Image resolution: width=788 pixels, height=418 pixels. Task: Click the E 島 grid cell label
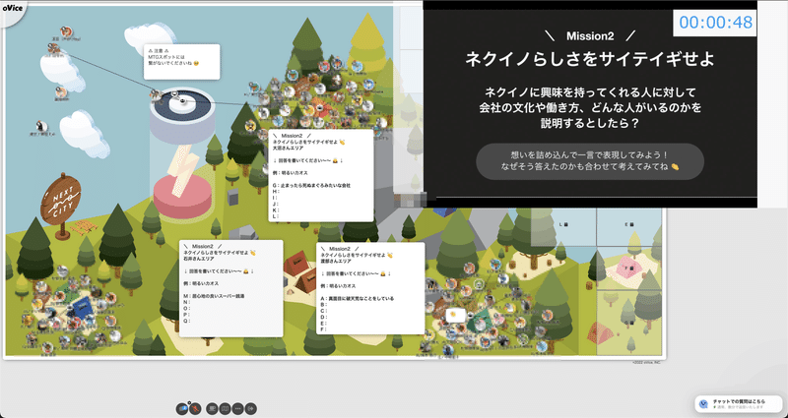click(629, 224)
